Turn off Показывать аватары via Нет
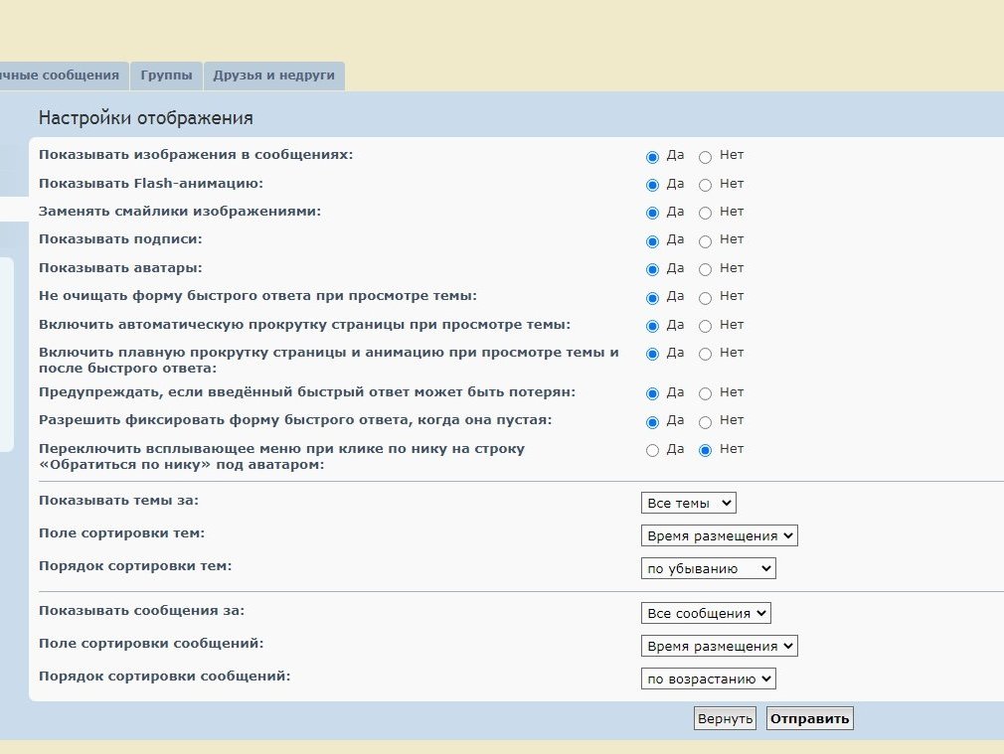 tap(706, 269)
